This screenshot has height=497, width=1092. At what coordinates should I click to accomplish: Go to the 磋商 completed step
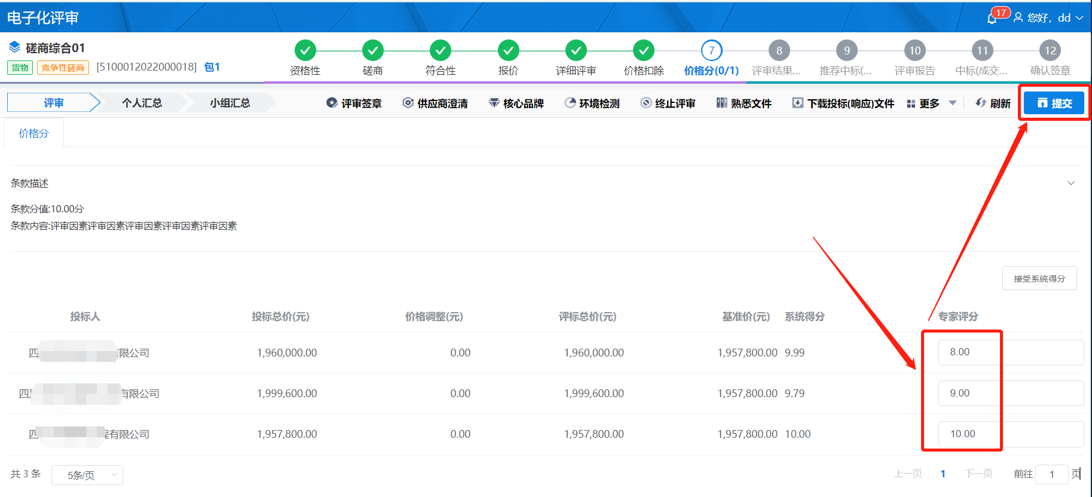pos(373,51)
